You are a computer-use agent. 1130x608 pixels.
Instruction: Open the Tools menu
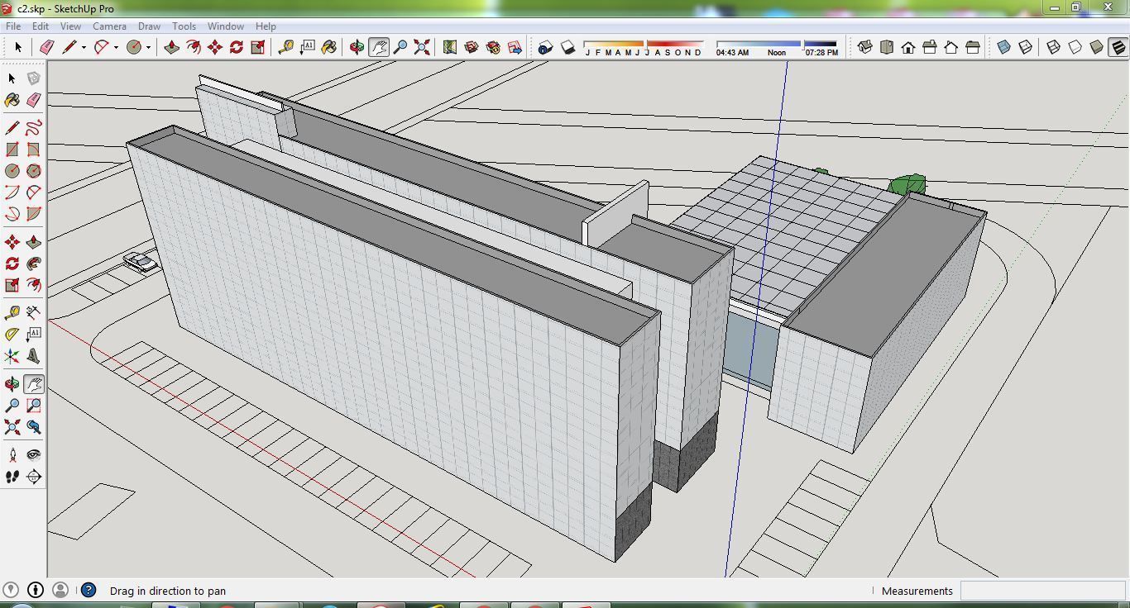(184, 26)
